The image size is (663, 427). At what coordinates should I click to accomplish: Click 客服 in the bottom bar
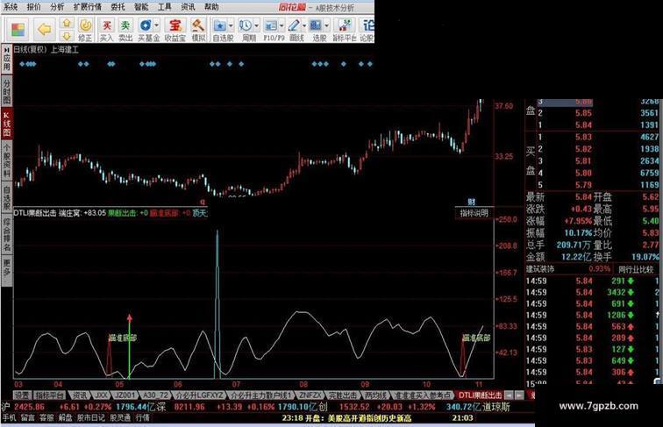[46, 417]
